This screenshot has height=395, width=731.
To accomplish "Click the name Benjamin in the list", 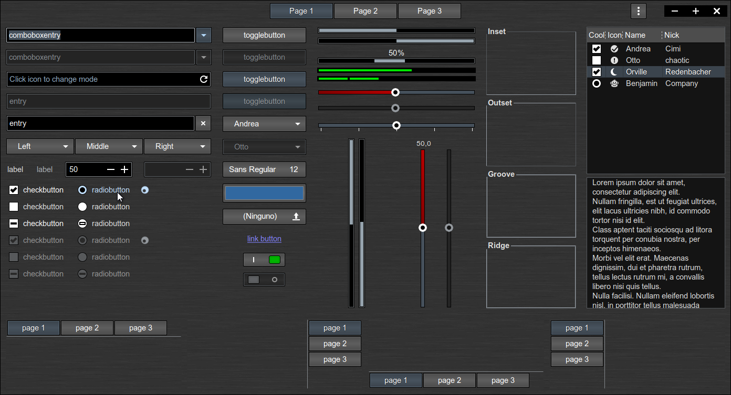I will [x=642, y=83].
